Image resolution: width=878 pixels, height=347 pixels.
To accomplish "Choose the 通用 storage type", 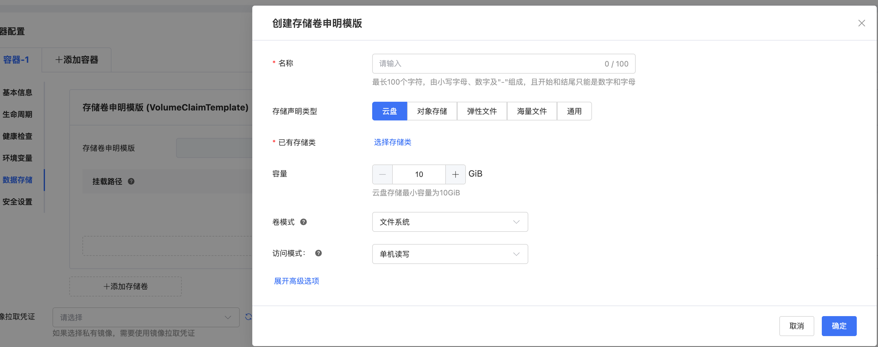I will [x=574, y=111].
